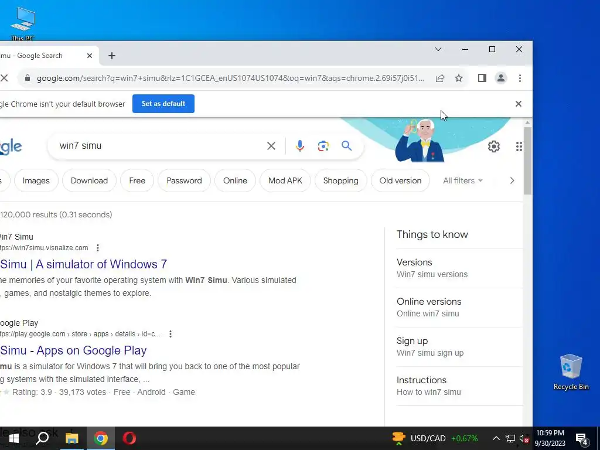600x450 pixels.
Task: Open Google apps grid
Action: tap(519, 146)
